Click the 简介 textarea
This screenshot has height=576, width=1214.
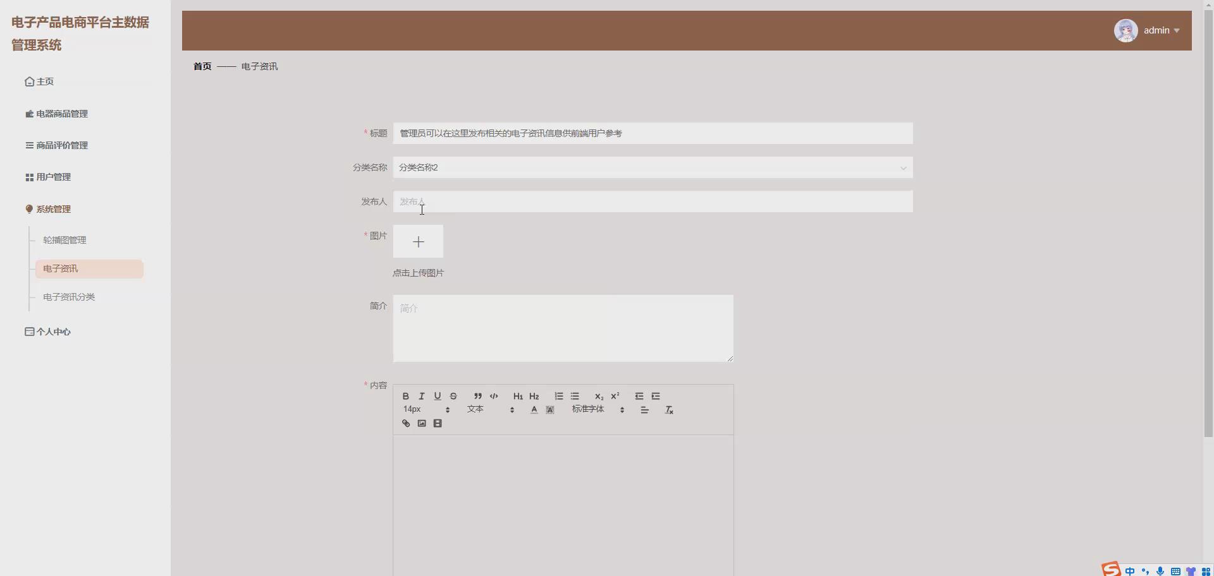coord(563,328)
